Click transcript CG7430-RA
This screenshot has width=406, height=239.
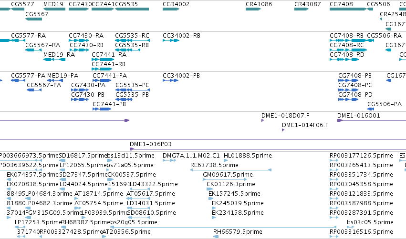pos(79,40)
